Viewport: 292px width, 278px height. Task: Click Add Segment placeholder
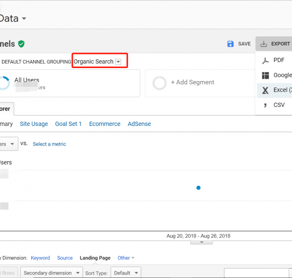point(192,83)
